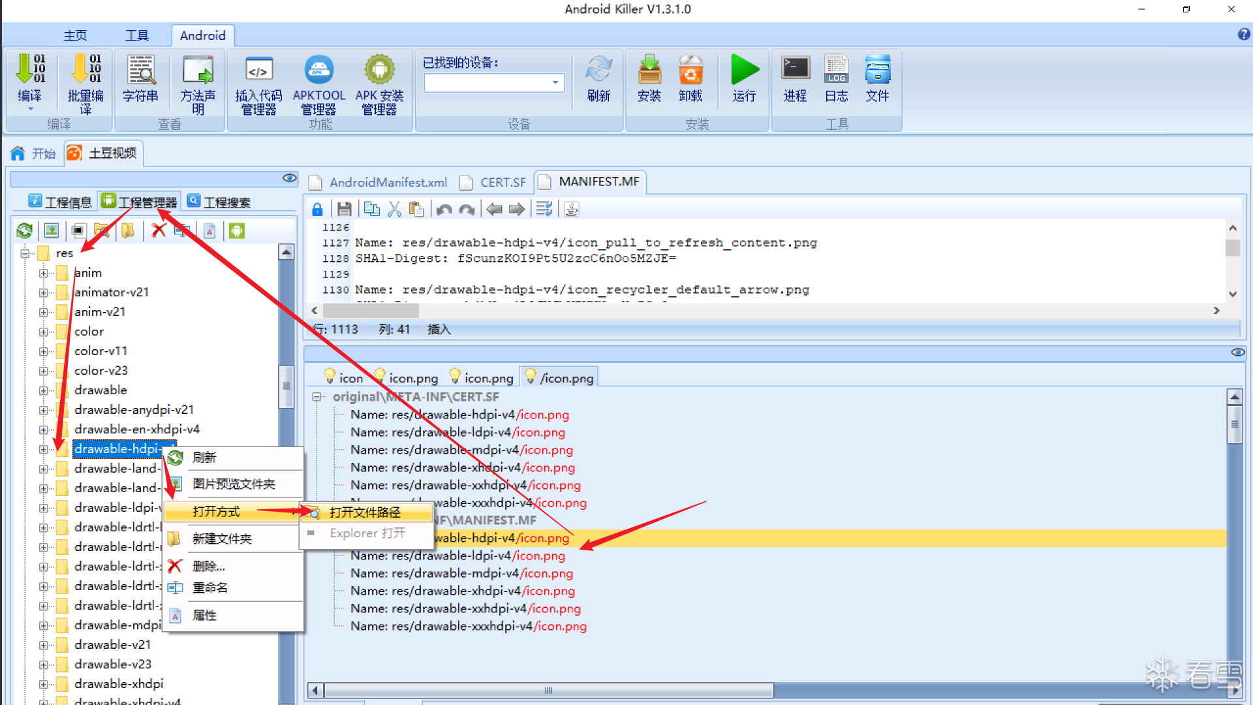
Task: Click the scissors cut icon
Action: pyautogui.click(x=394, y=209)
